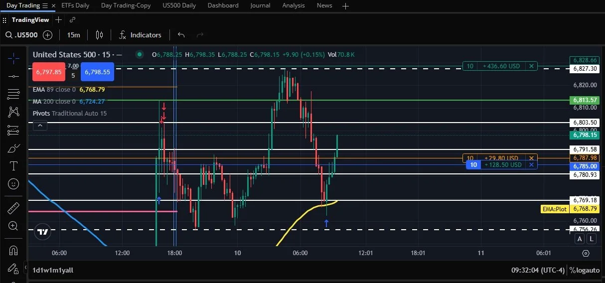605x283 pixels.
Task: Toggle auto scale with the A button
Action: [580, 239]
